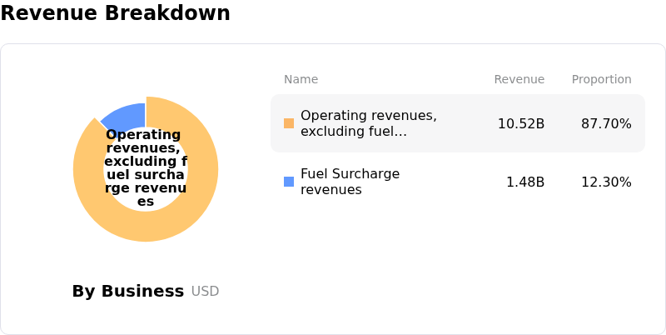The image size is (666, 335).
Task: Click the donut chart center label text
Action: pos(146,168)
